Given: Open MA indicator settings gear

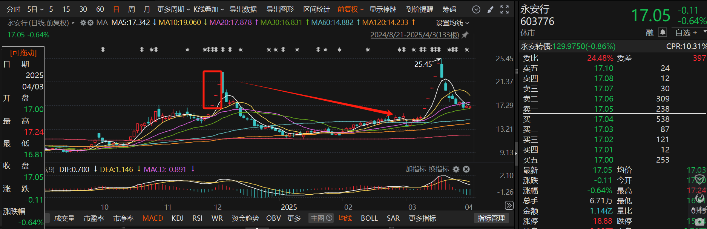Looking at the screenshot, I should (83, 23).
